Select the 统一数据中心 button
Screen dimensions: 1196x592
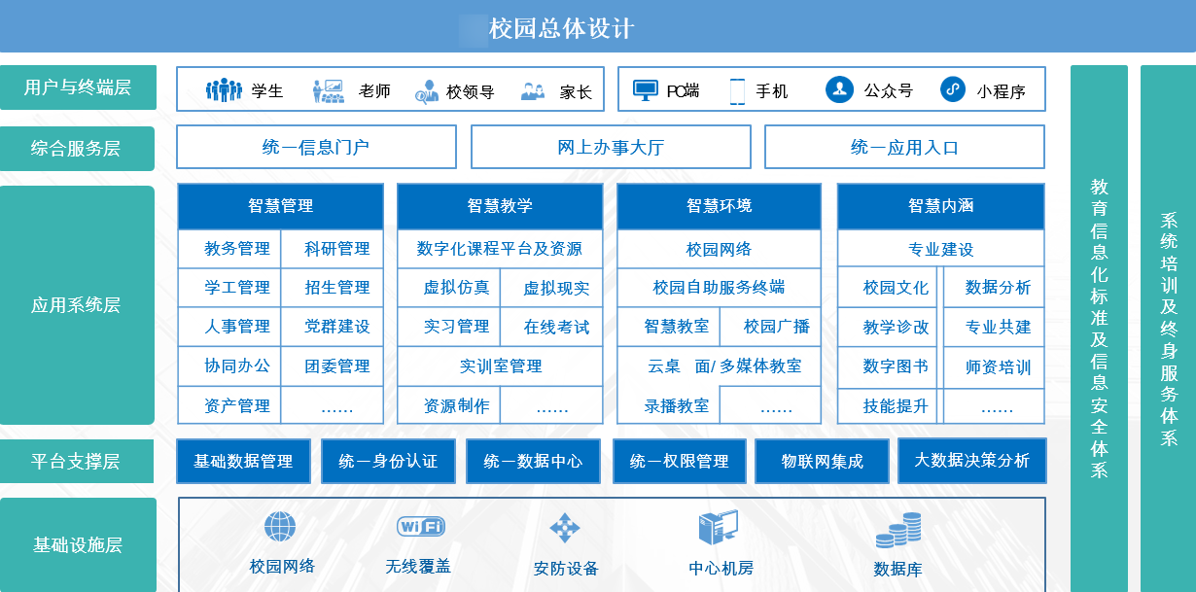point(533,461)
